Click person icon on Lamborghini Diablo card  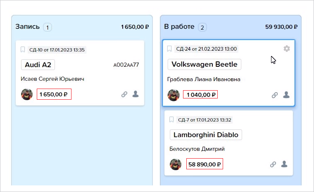click(x=284, y=164)
